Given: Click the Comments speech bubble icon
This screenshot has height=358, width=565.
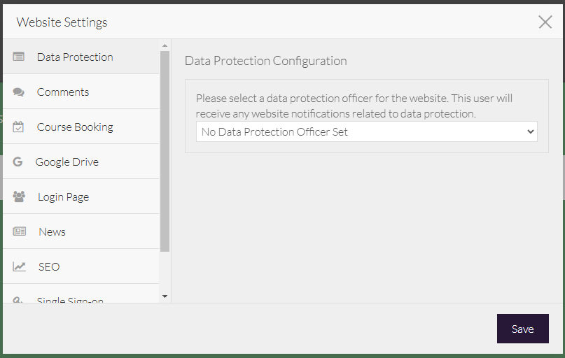Looking at the screenshot, I should 19,92.
